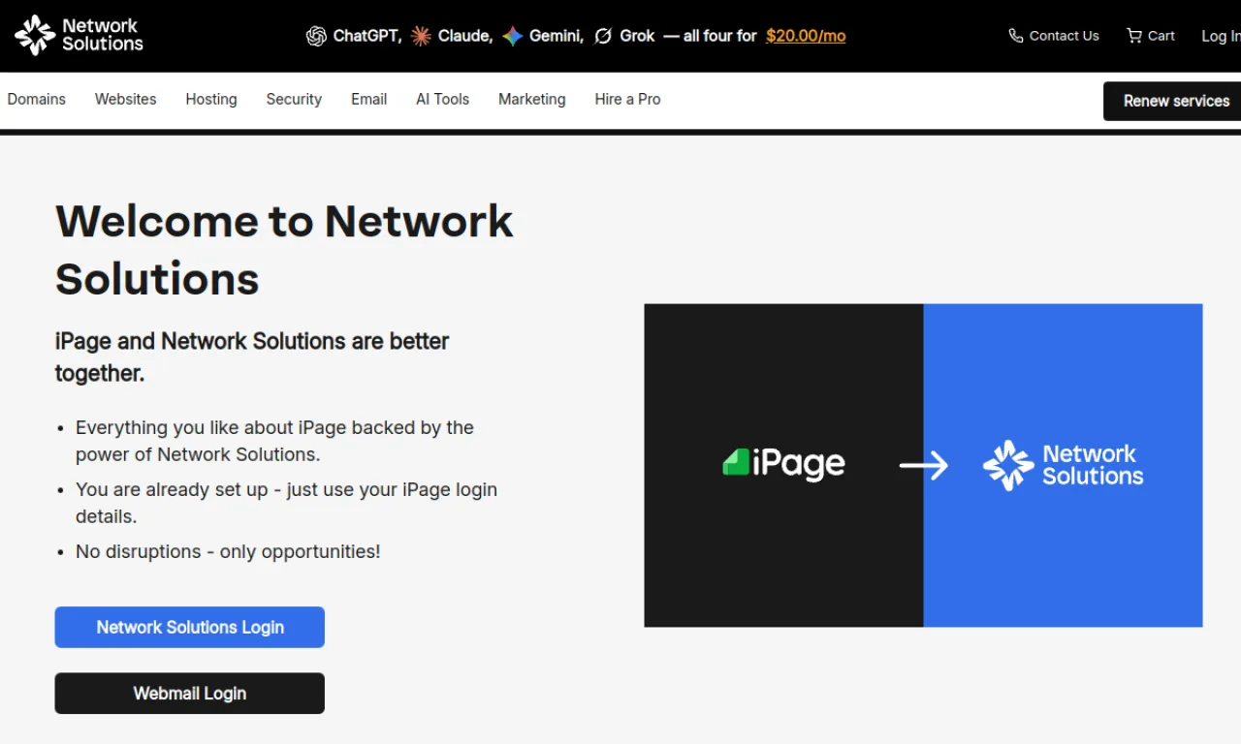The height and width of the screenshot is (744, 1241).
Task: Click the 'Welcome to Network Solutions' heading
Action: 284,250
